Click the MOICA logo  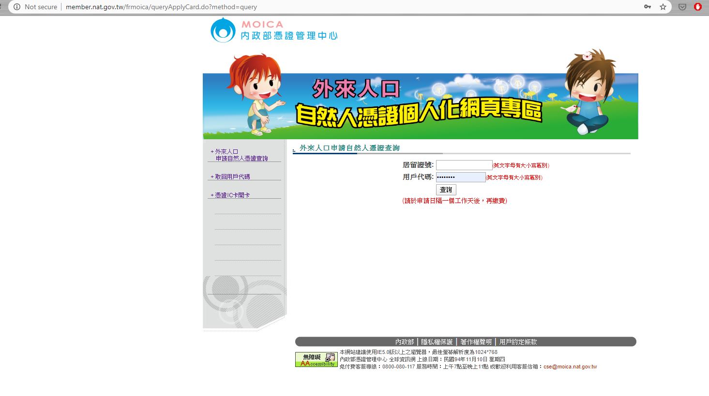(x=274, y=30)
